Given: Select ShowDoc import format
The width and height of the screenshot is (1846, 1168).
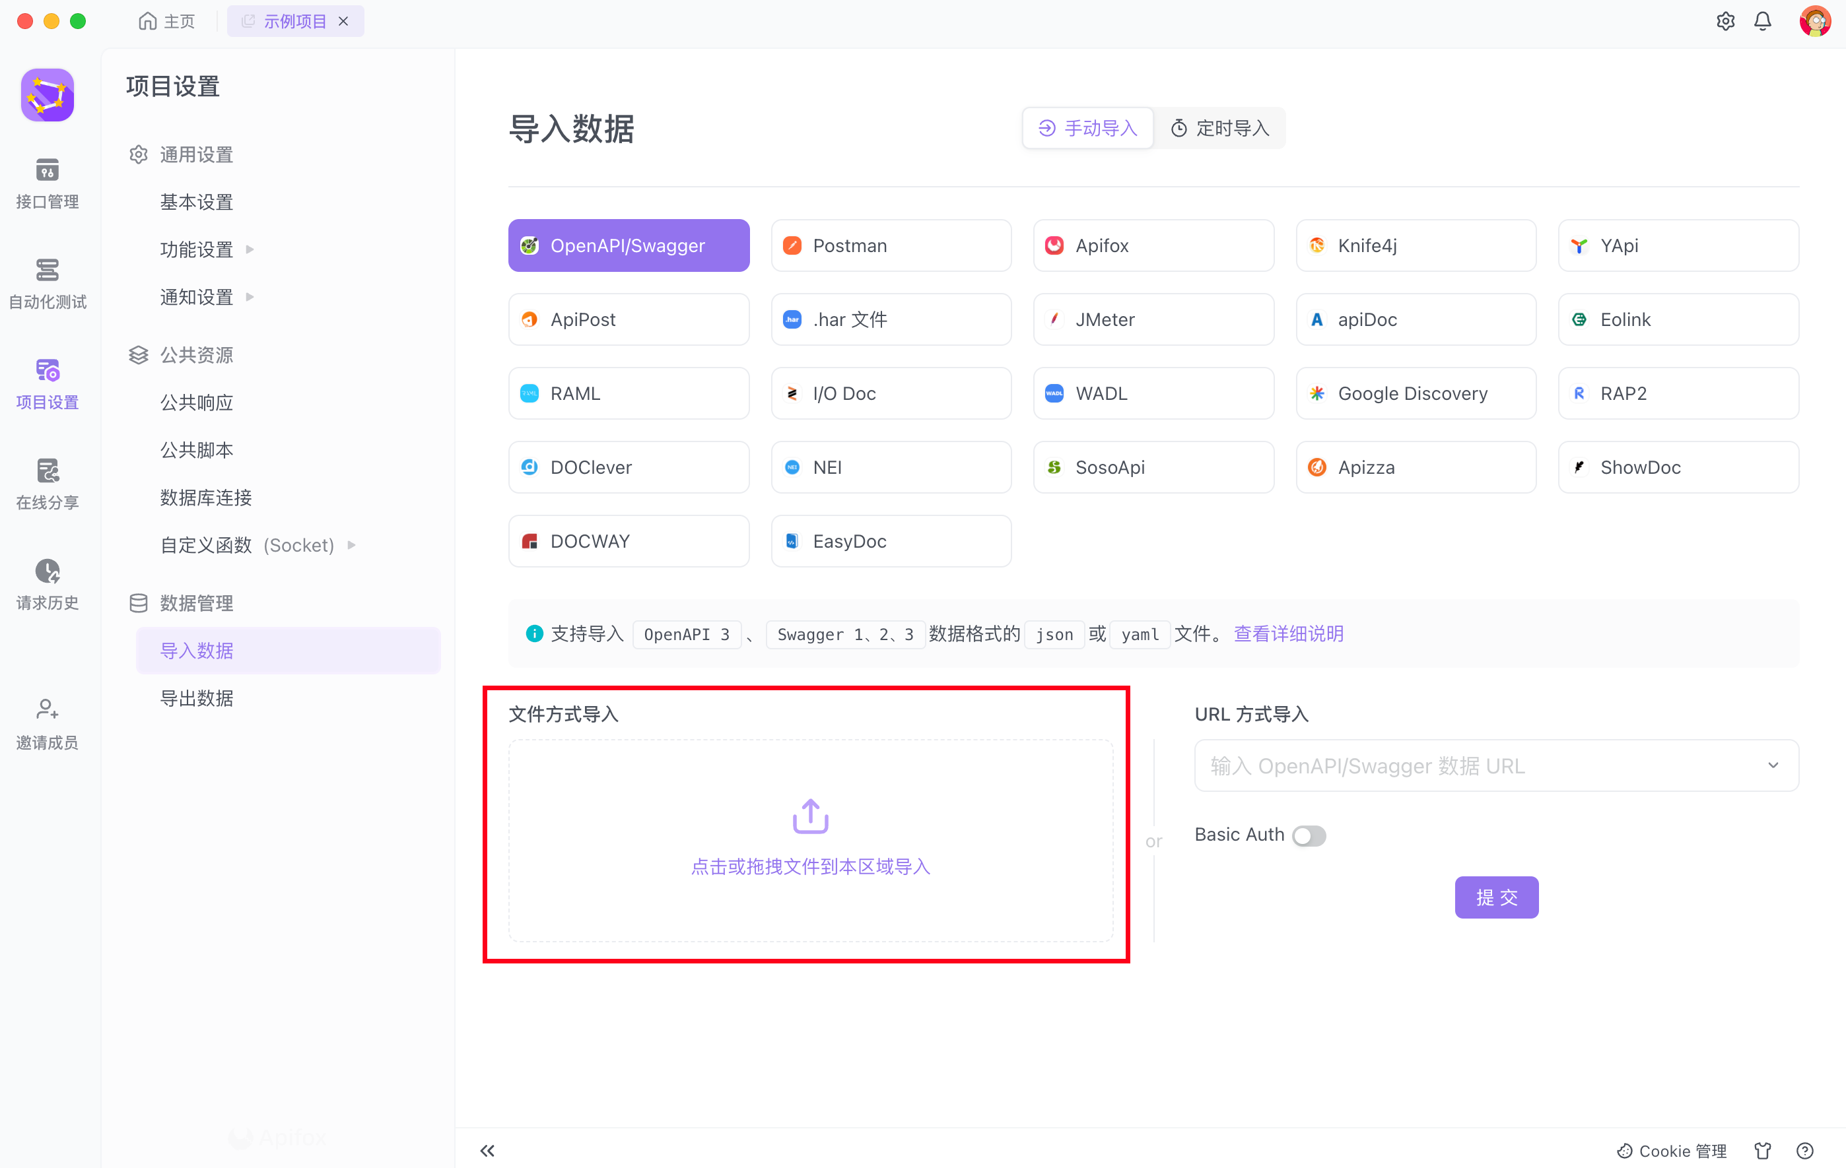Looking at the screenshot, I should click(x=1678, y=467).
